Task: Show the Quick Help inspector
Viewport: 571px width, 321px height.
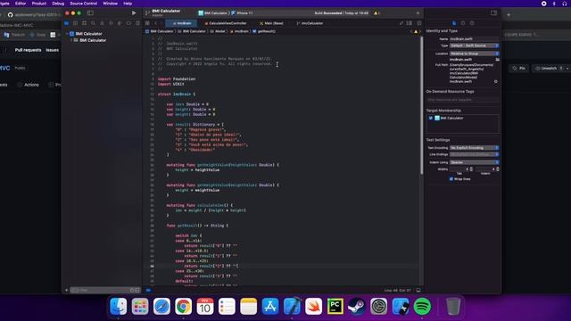Action: point(472,23)
